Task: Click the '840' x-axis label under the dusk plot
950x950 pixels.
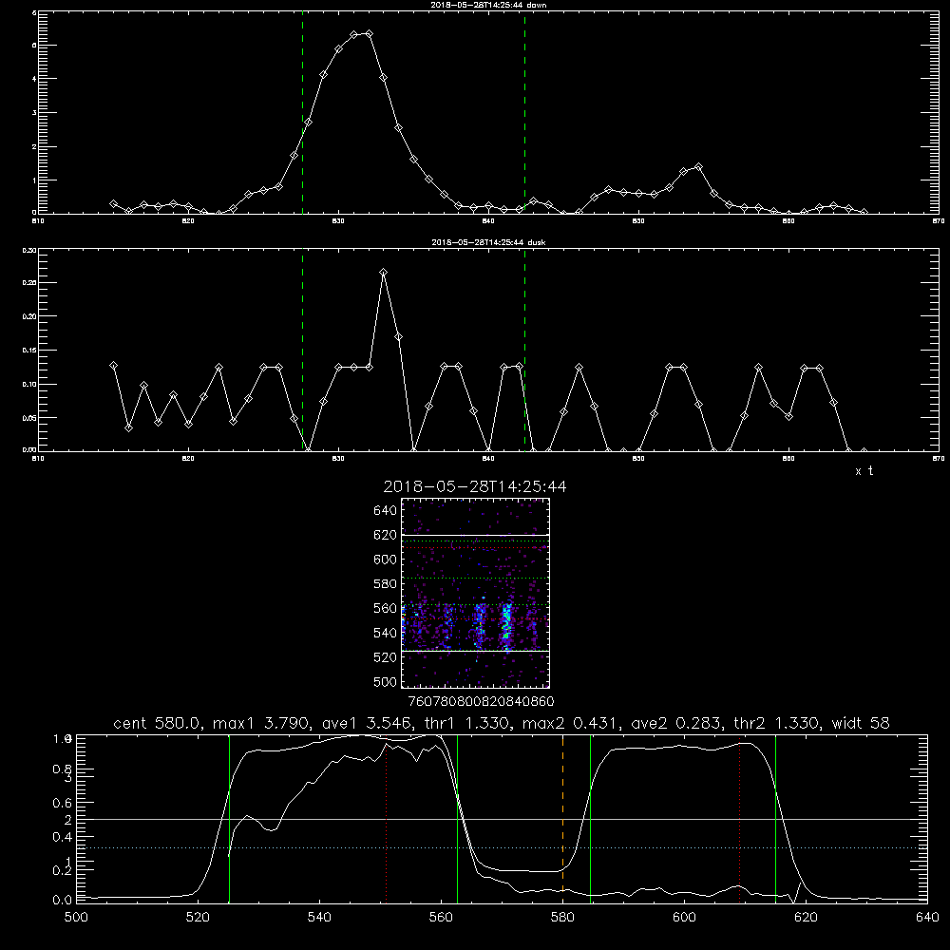Action: click(x=488, y=459)
